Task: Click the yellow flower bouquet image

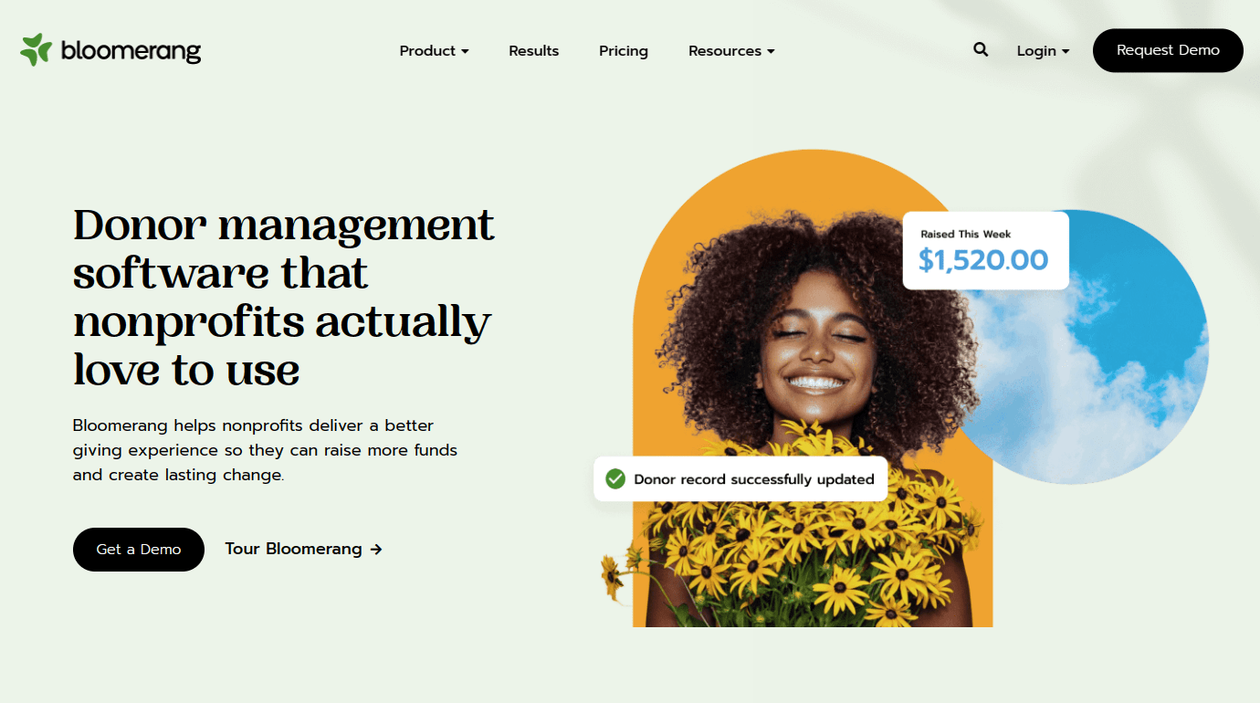Action: click(794, 530)
